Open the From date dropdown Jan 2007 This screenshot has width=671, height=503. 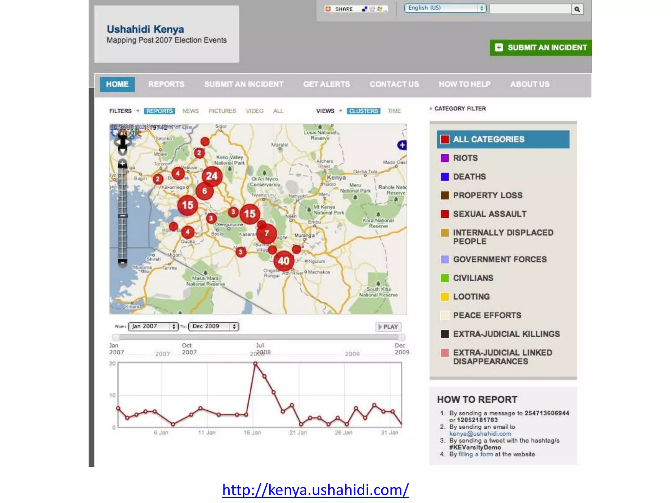pos(153,326)
